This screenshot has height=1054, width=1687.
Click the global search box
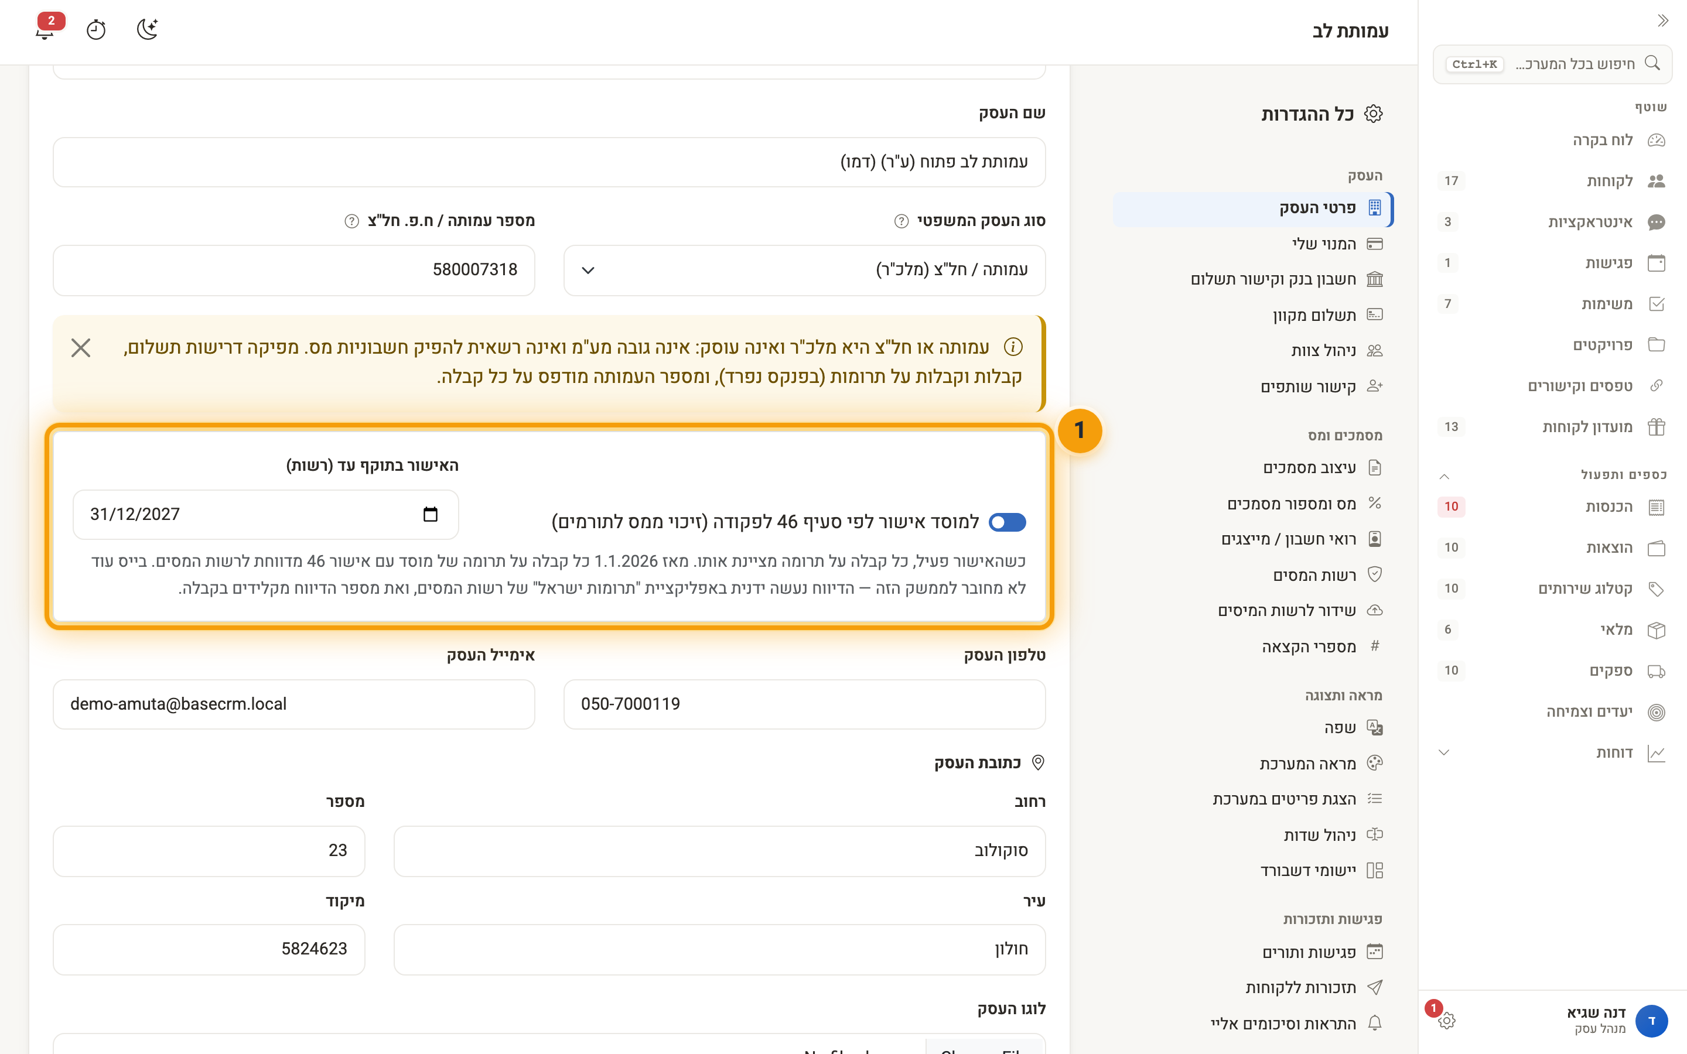[1552, 64]
